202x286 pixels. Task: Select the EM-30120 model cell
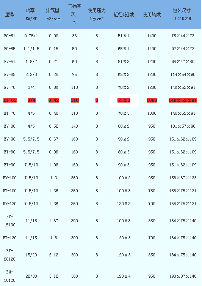pos(9,276)
